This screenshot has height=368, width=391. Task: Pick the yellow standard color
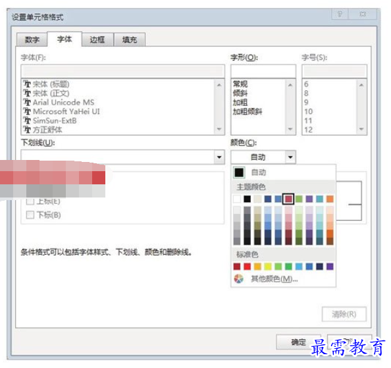click(268, 267)
